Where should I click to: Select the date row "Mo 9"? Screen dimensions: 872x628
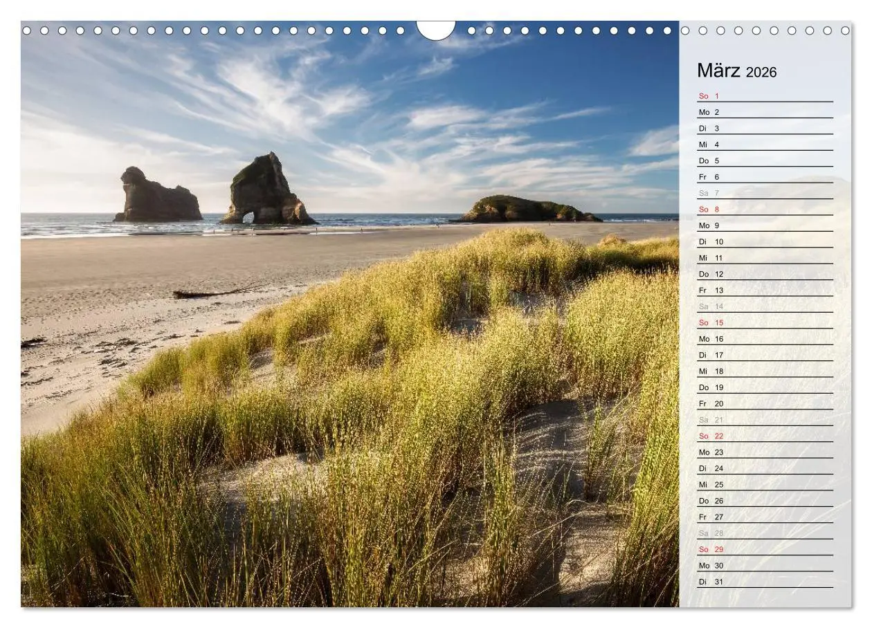(765, 225)
